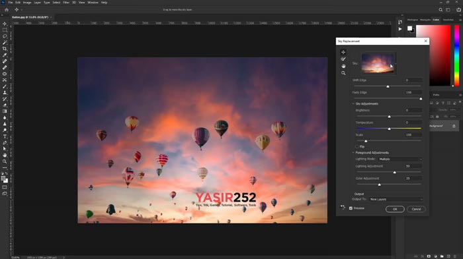Select the Zoom tool in left toolbar
Viewport: 463px width, 259px height.
(x=5, y=161)
